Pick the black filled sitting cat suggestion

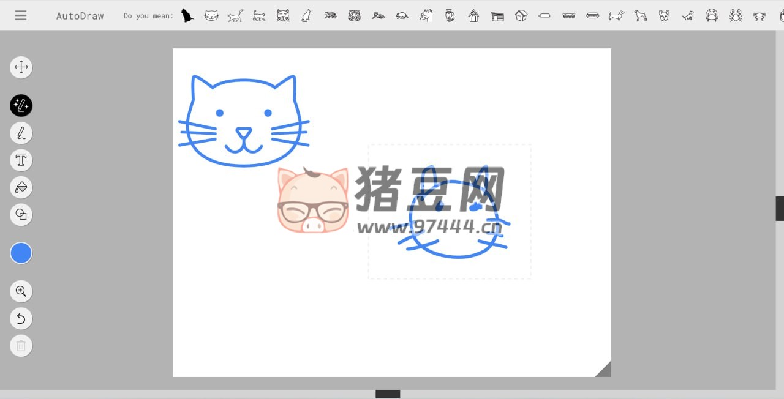click(x=187, y=15)
